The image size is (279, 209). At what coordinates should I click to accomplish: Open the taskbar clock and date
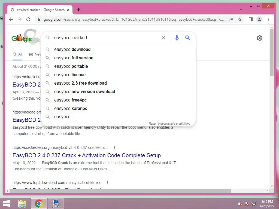pos(267,204)
